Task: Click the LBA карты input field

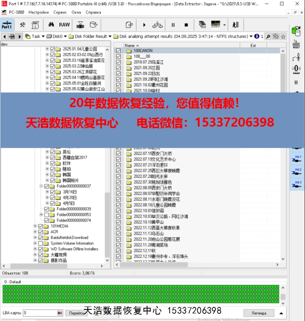Action: (40, 313)
